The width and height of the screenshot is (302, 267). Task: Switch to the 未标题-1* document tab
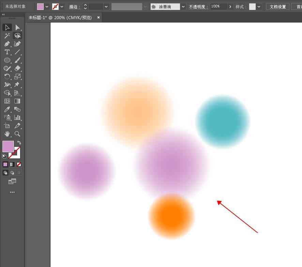[x=60, y=17]
